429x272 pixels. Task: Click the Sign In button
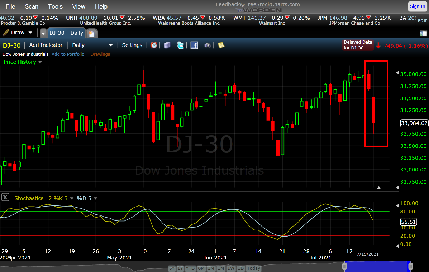[418, 6]
